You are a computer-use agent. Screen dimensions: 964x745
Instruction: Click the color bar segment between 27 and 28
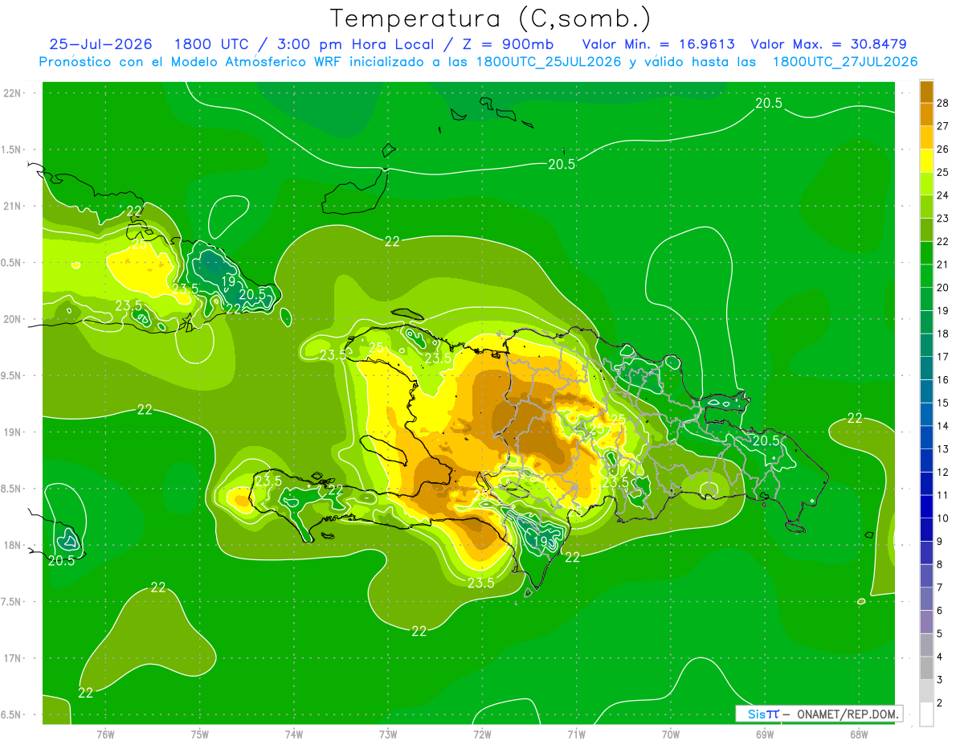[x=926, y=115]
